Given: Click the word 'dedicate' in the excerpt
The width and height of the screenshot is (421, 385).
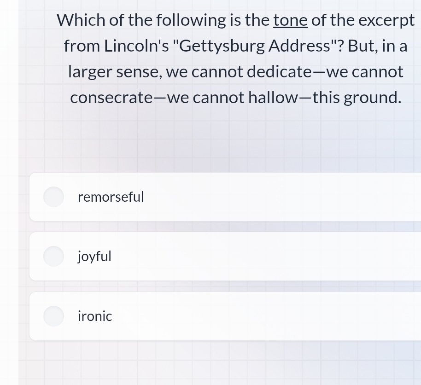Looking at the screenshot, I should (x=279, y=72).
